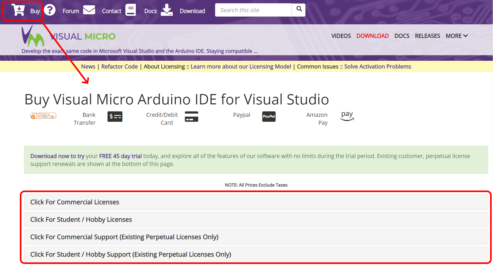This screenshot has height=269, width=493.
Task: Go to DOWNLOAD in main navigation
Action: pyautogui.click(x=373, y=36)
